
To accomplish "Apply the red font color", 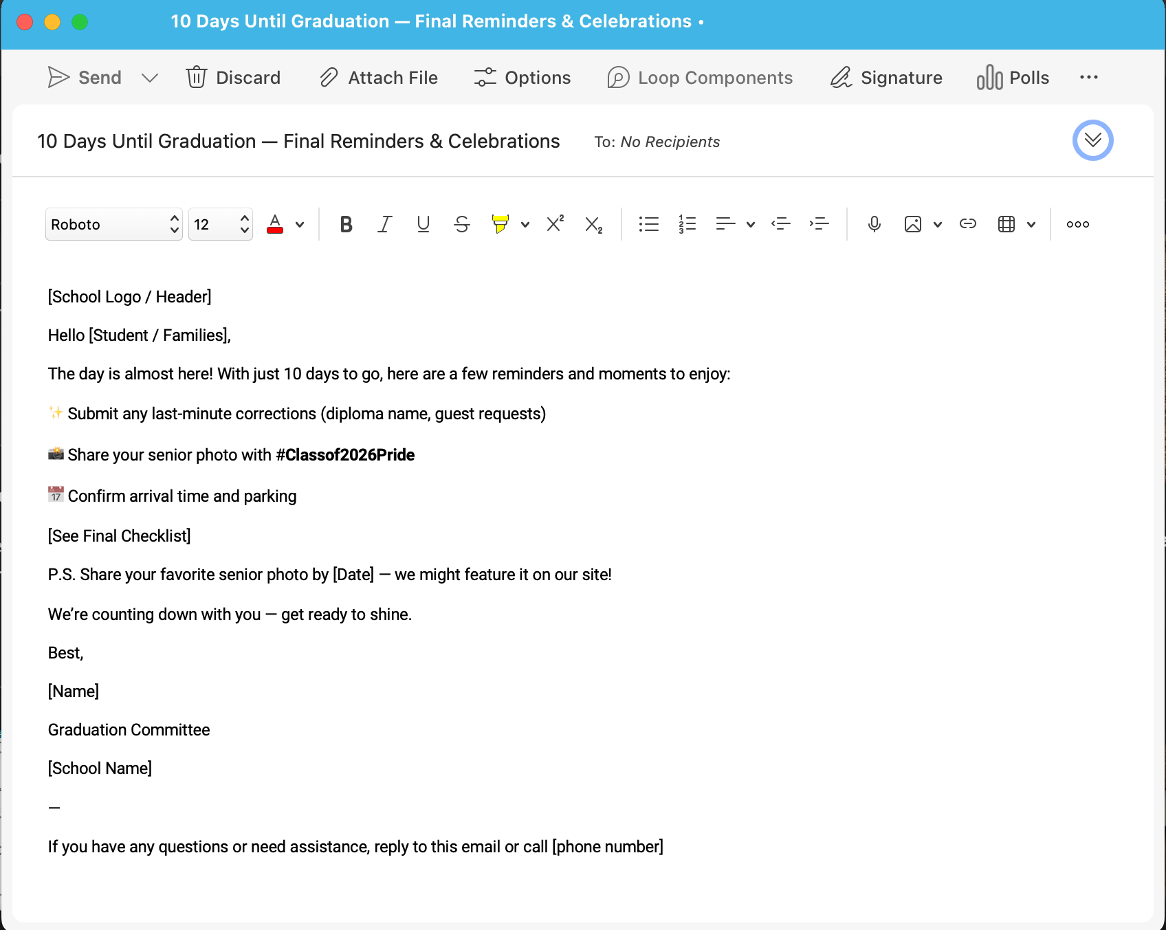I will (x=275, y=224).
